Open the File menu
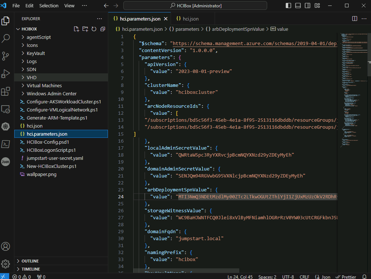This screenshot has width=371, height=279. tap(16, 5)
